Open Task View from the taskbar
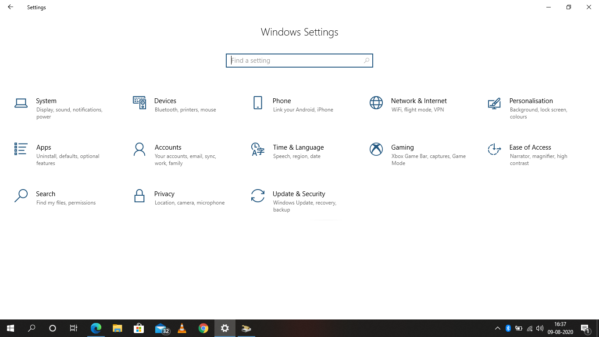The image size is (599, 337). click(74, 328)
